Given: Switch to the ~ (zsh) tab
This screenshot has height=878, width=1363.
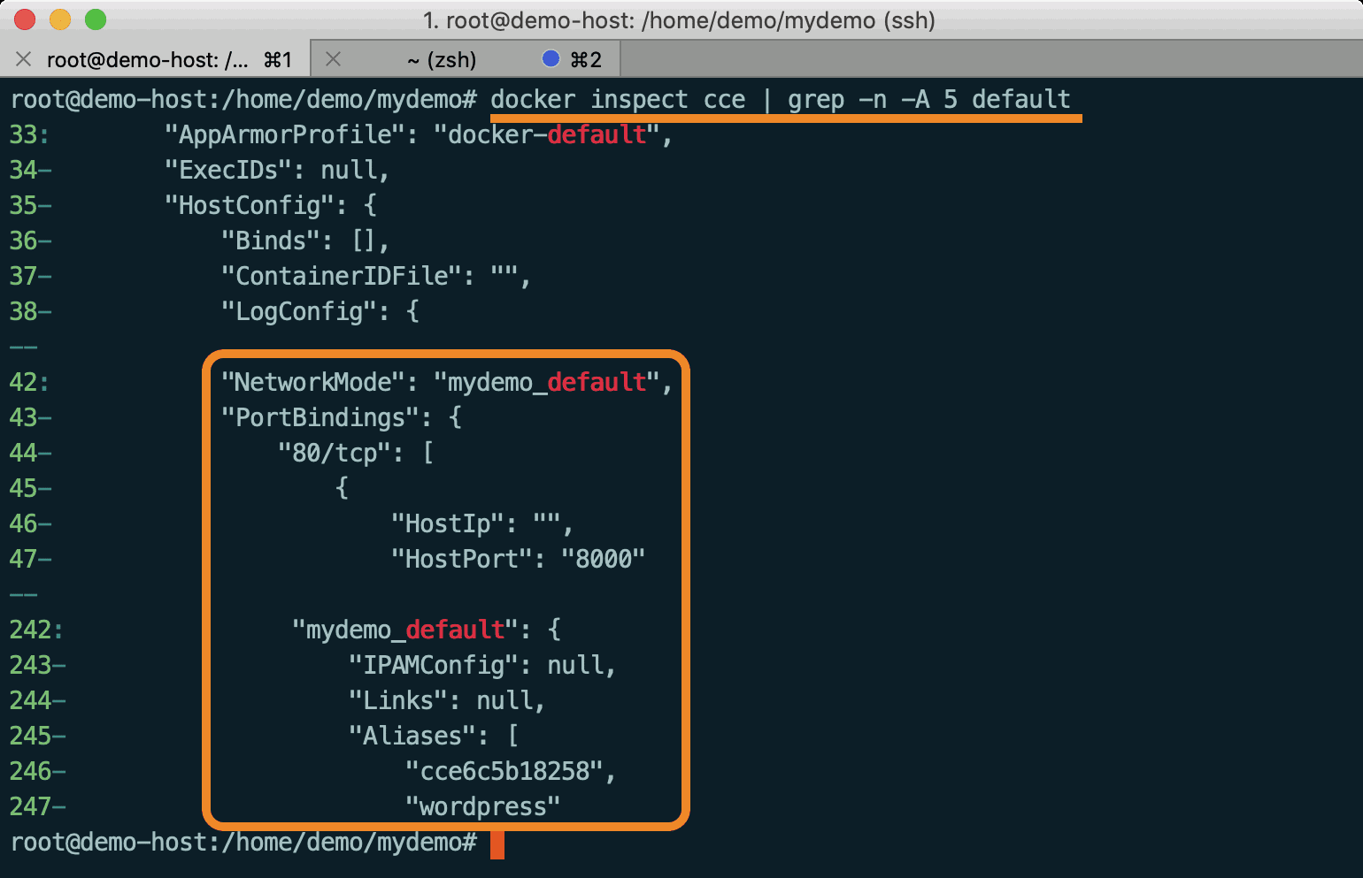Looking at the screenshot, I should click(466, 59).
